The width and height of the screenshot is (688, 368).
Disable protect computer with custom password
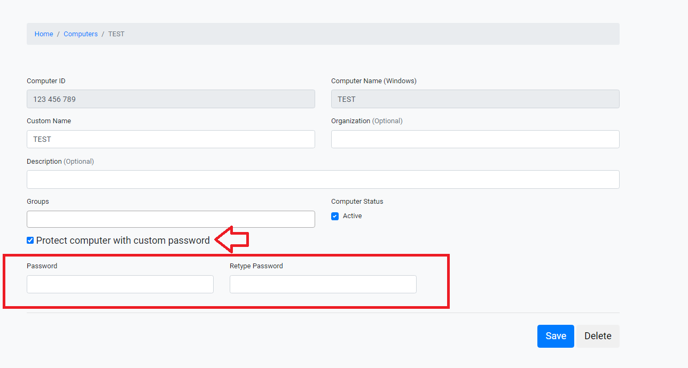(30, 240)
